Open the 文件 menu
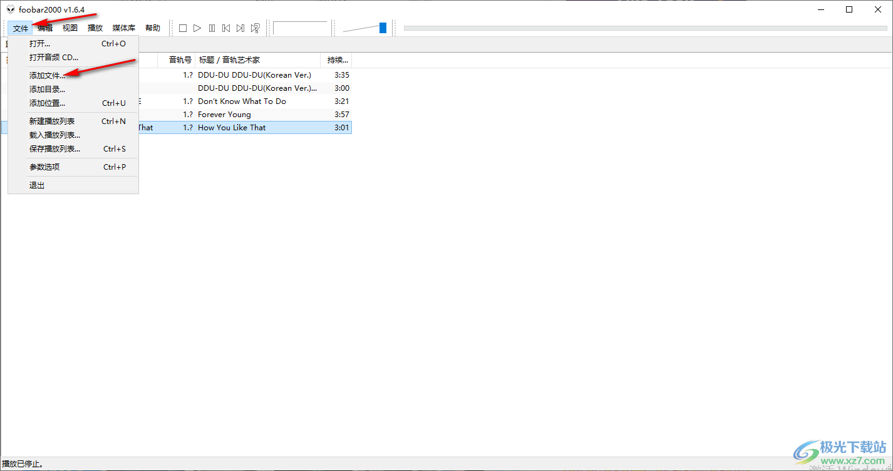Screen dimensions: 893x471 pyautogui.click(x=21, y=28)
